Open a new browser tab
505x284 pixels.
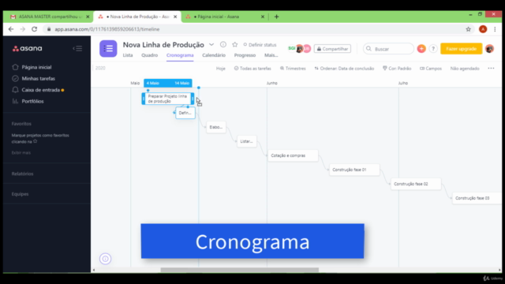(x=276, y=17)
